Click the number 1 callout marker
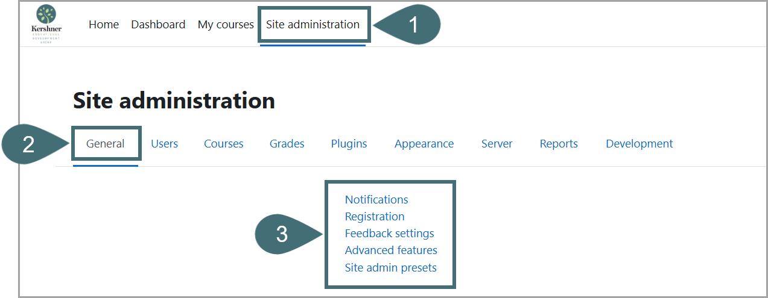This screenshot has width=768, height=298. click(x=413, y=25)
